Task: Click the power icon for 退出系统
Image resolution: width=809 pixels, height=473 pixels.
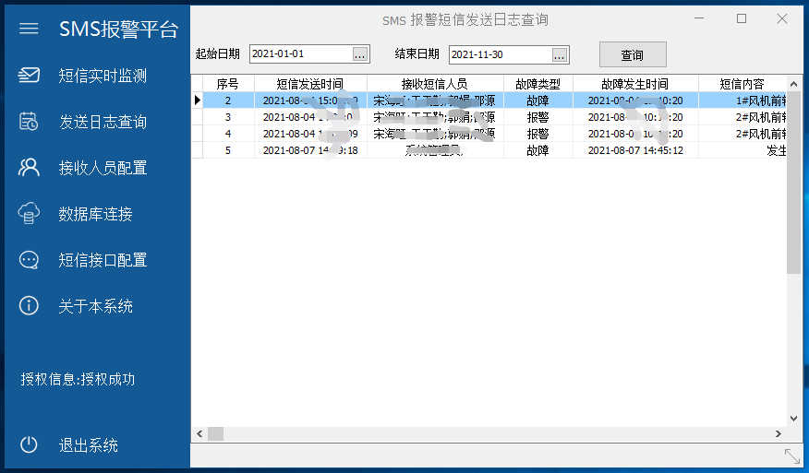Action: point(30,445)
